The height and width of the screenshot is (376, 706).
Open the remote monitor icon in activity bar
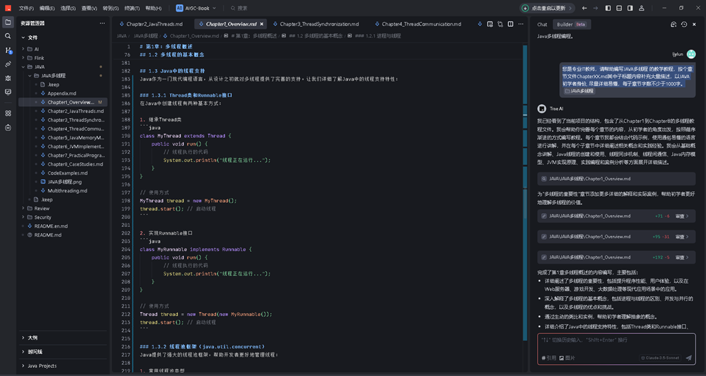coord(8,92)
